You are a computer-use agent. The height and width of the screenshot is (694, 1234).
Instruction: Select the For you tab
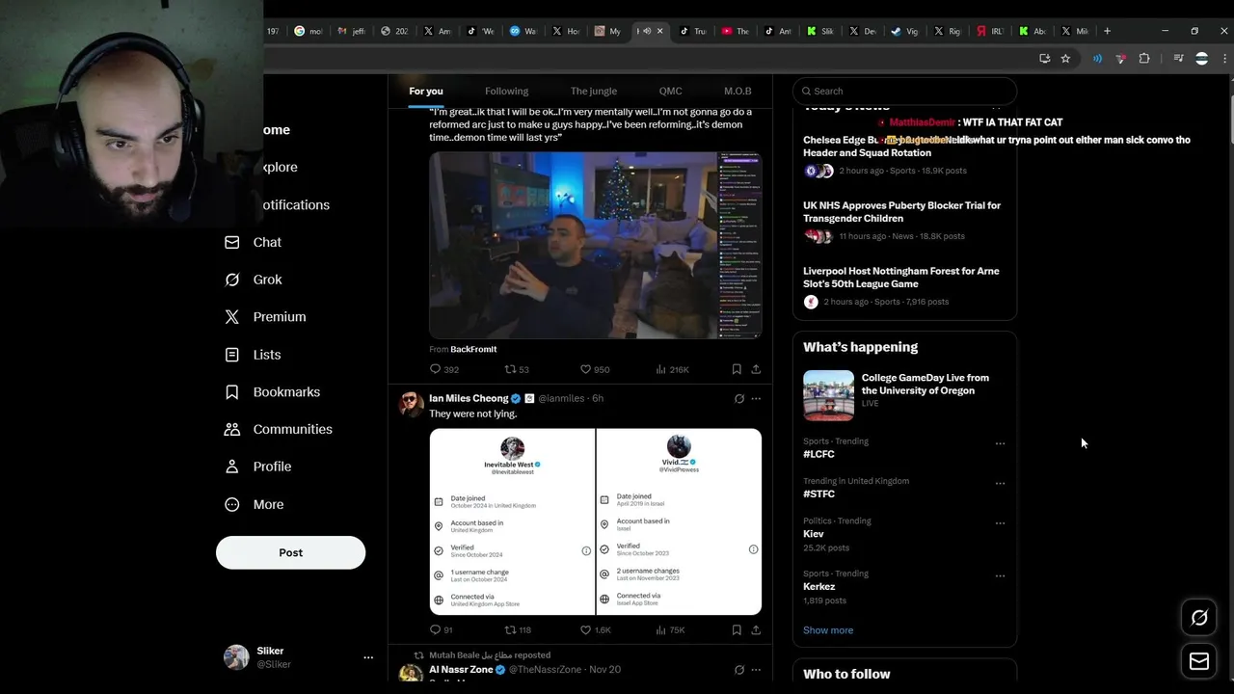(x=426, y=91)
